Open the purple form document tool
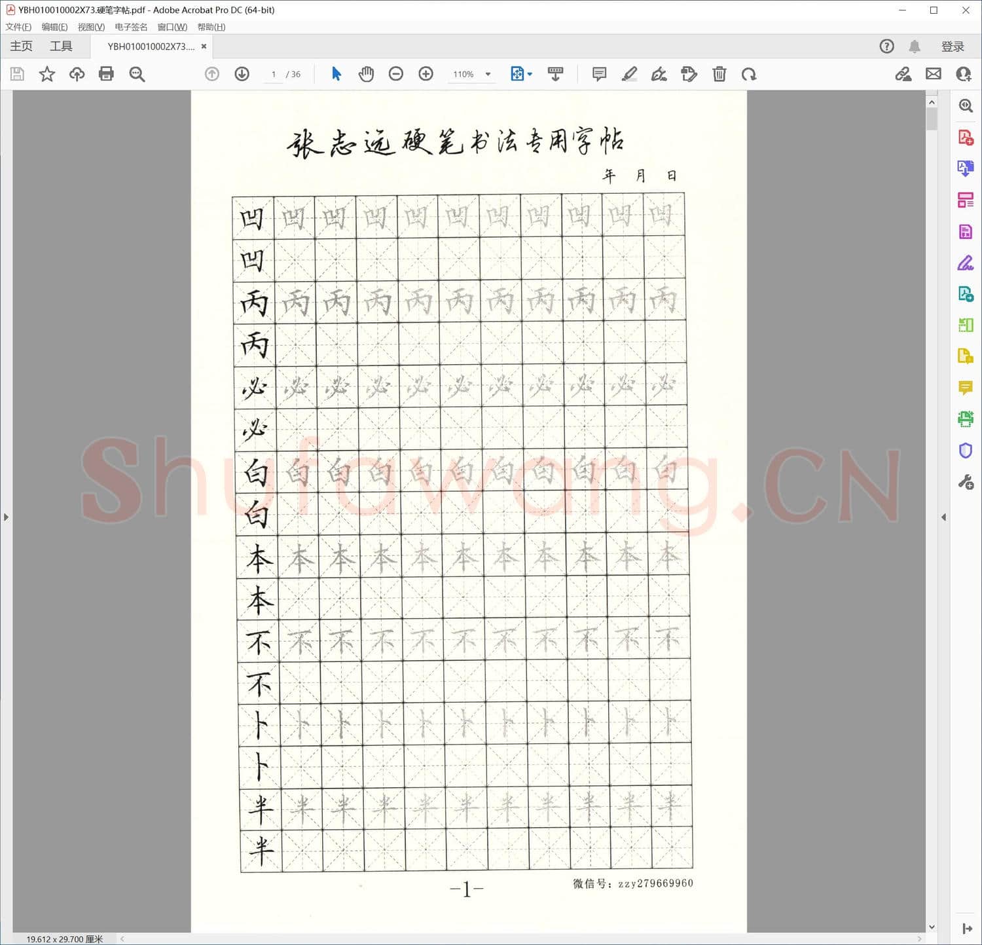This screenshot has height=945, width=982. 966,232
